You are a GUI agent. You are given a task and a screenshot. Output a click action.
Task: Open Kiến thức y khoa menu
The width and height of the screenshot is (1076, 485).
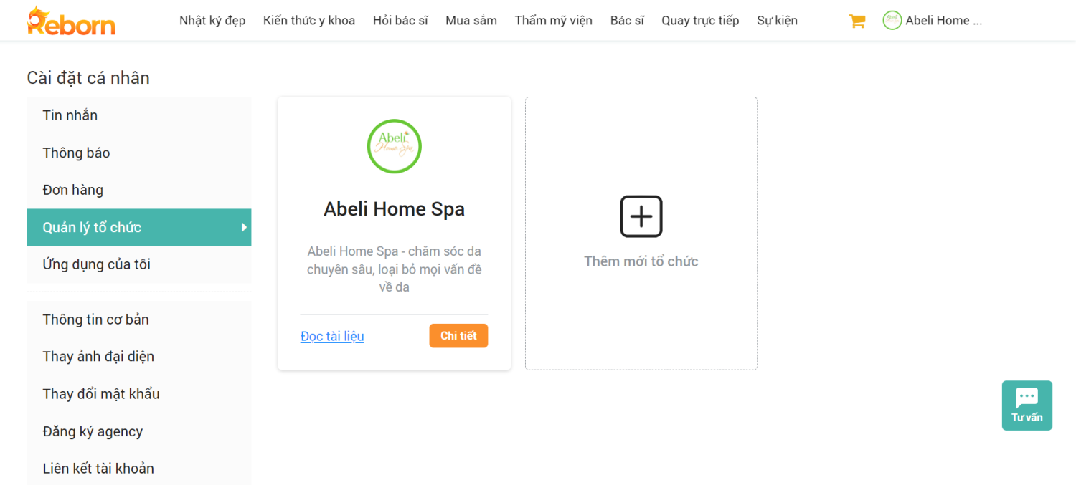(x=309, y=21)
